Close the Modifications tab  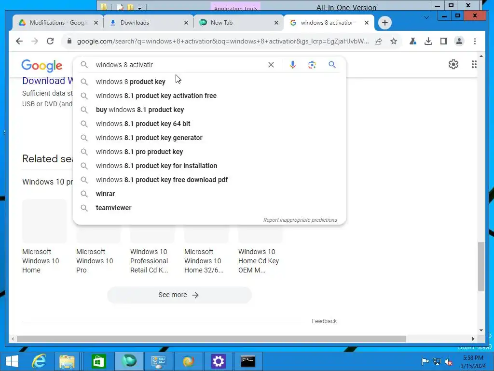[96, 23]
